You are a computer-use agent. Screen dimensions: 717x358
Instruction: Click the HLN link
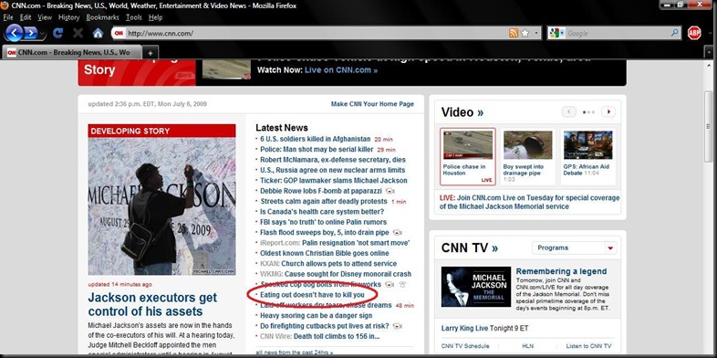tap(527, 346)
